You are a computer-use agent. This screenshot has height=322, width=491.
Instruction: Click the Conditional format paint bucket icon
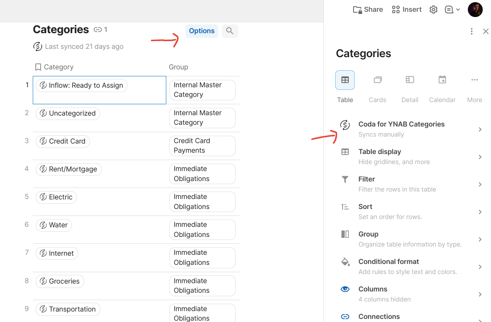pos(345,262)
